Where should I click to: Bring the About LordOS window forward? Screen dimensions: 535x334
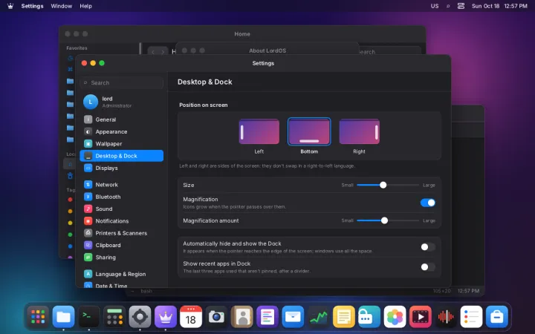[267, 50]
